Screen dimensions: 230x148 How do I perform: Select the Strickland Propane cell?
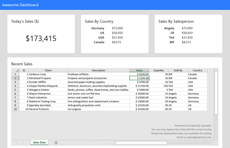coord(48,78)
